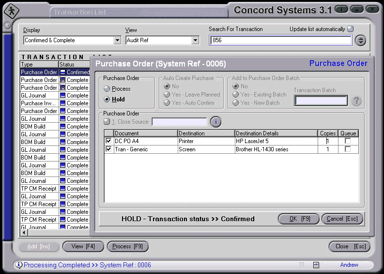Select Yes - Existing Batch radio button

click(236, 95)
